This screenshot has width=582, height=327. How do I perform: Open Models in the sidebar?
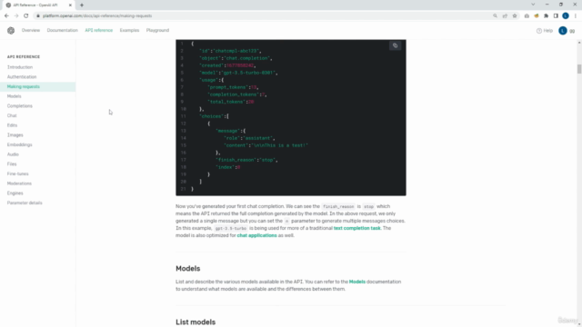click(x=15, y=96)
